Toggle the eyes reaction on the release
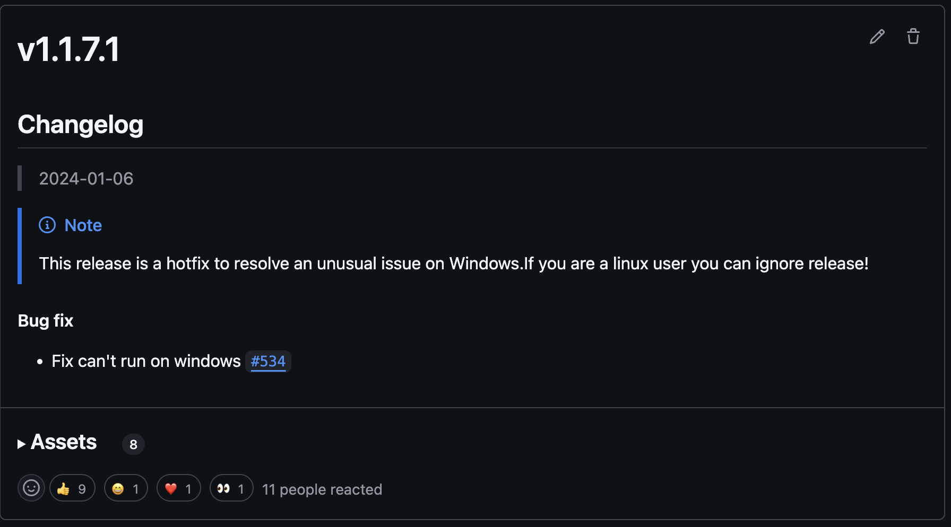This screenshot has width=951, height=527. pyautogui.click(x=231, y=488)
